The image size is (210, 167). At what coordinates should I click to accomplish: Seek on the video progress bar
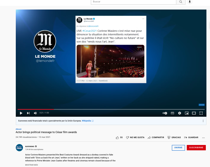(111, 109)
